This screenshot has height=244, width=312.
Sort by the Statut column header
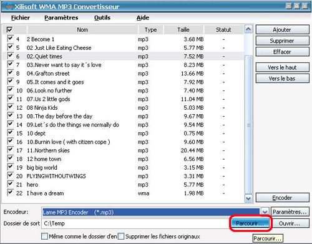click(x=223, y=30)
